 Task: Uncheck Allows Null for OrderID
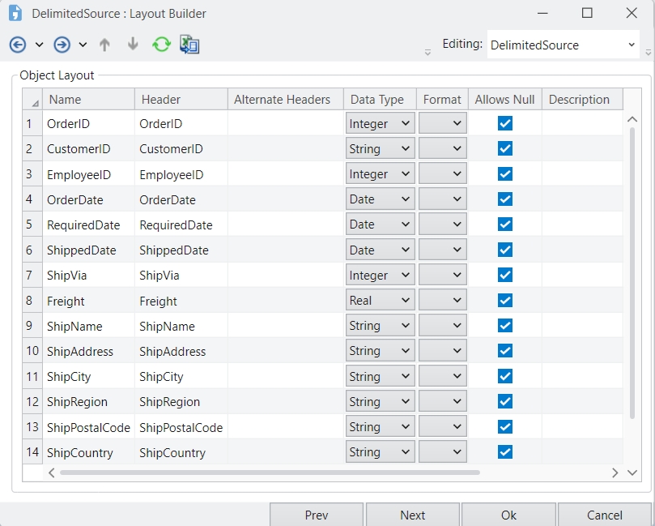(505, 124)
